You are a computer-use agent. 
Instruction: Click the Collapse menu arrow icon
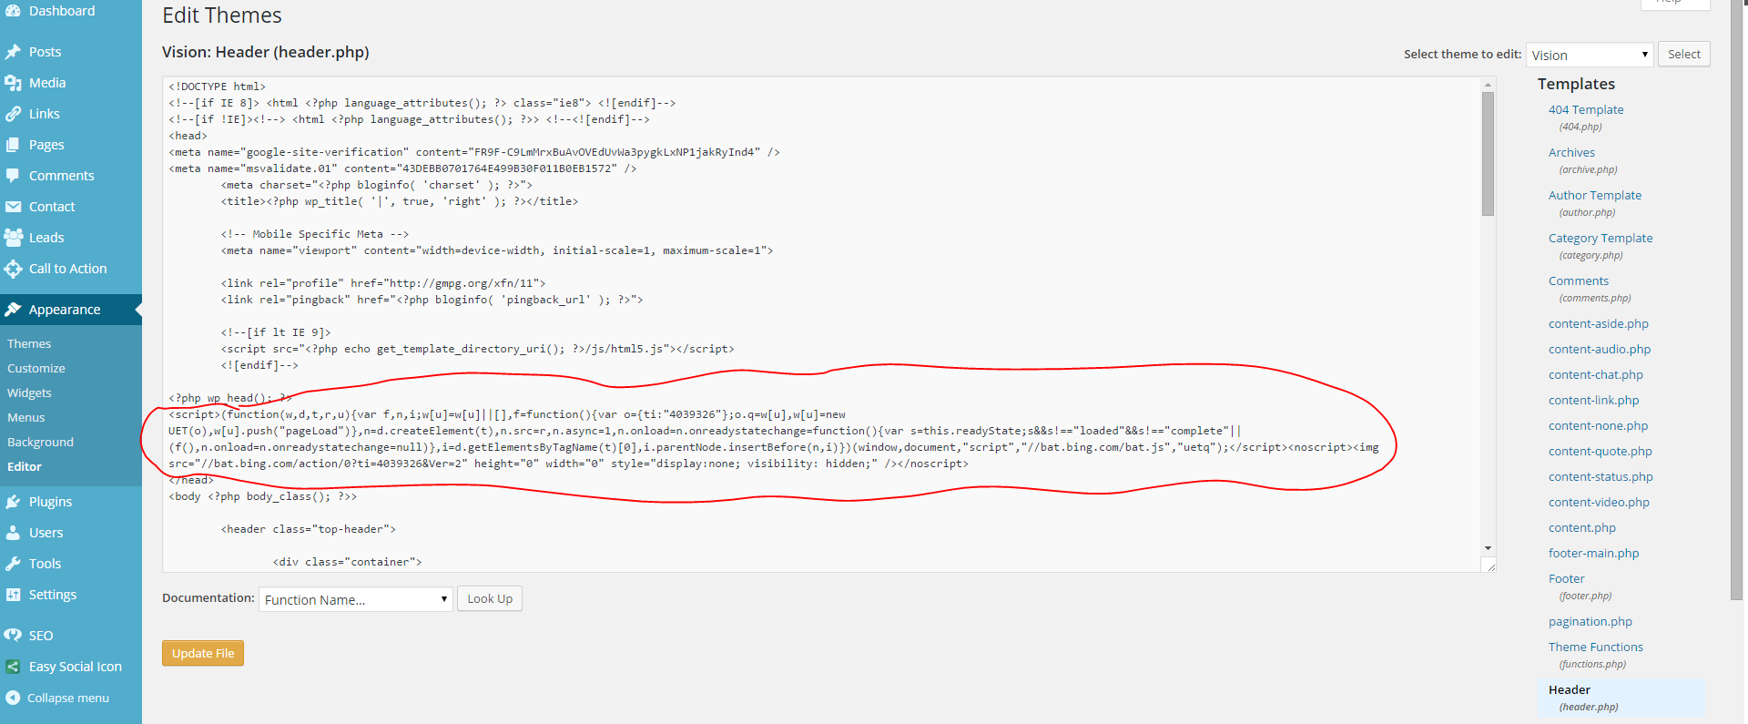pyautogui.click(x=13, y=698)
